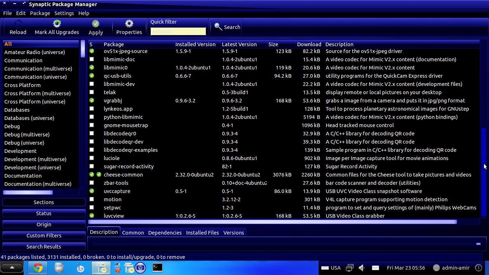This screenshot has width=489, height=275.
Task: Switch to the Installed Files tab
Action: point(202,232)
